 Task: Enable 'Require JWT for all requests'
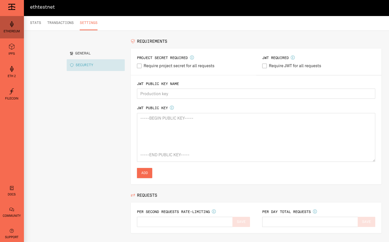(x=265, y=66)
